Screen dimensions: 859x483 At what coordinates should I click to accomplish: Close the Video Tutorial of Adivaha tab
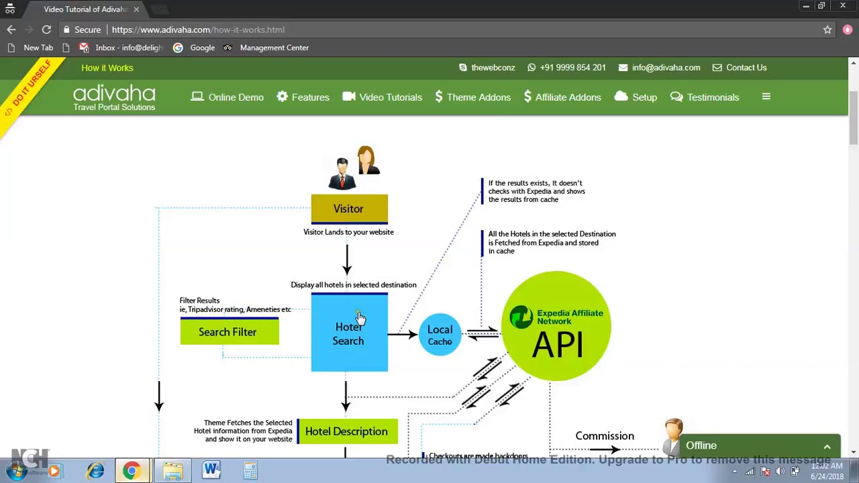click(136, 9)
